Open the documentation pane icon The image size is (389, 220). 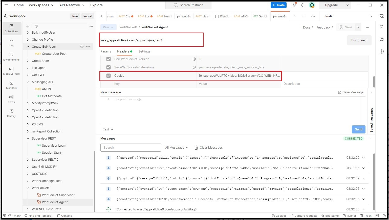pos(382,27)
